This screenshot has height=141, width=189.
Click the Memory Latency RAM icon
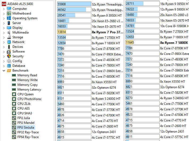14,90
